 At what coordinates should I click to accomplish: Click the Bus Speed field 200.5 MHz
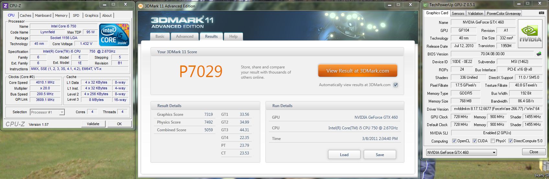pos(45,94)
